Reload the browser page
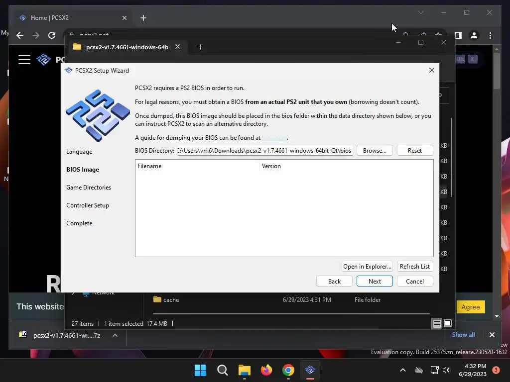The height and width of the screenshot is (382, 510). [x=52, y=35]
